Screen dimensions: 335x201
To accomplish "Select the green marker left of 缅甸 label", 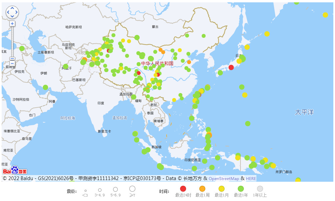I will click(x=134, y=97).
